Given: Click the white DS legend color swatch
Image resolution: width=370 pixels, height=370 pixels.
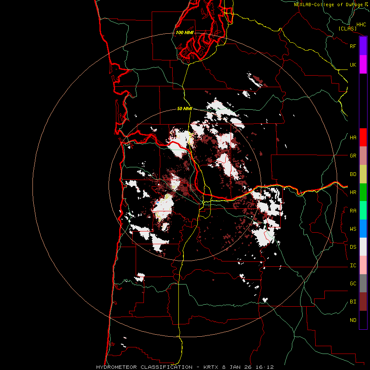Looking at the screenshot, I should pyautogui.click(x=363, y=247).
